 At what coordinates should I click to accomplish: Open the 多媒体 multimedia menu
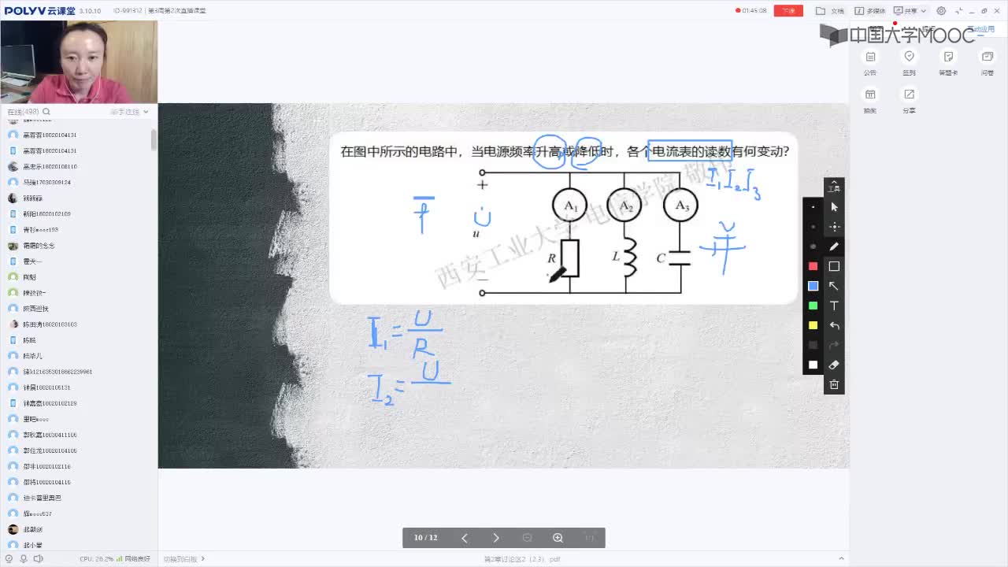tap(869, 11)
